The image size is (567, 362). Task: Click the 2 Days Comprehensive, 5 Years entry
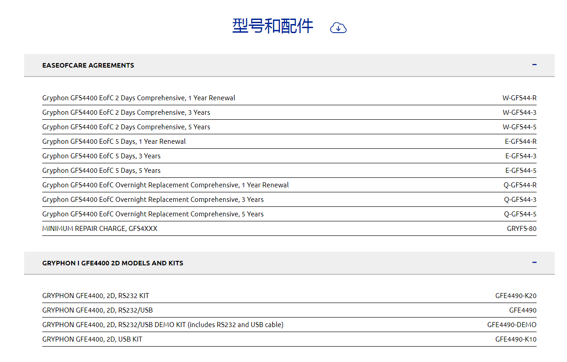[126, 127]
